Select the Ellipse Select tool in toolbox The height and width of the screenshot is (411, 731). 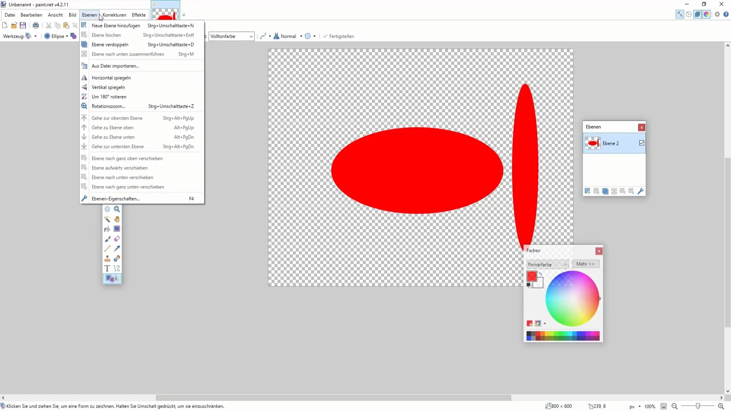107,209
